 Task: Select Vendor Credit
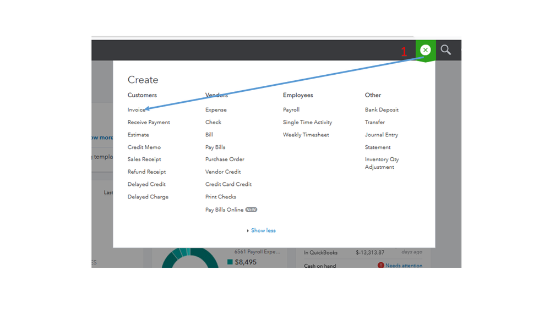pyautogui.click(x=223, y=172)
